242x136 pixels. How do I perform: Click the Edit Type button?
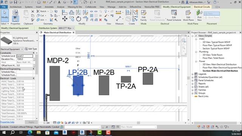coord(31,49)
